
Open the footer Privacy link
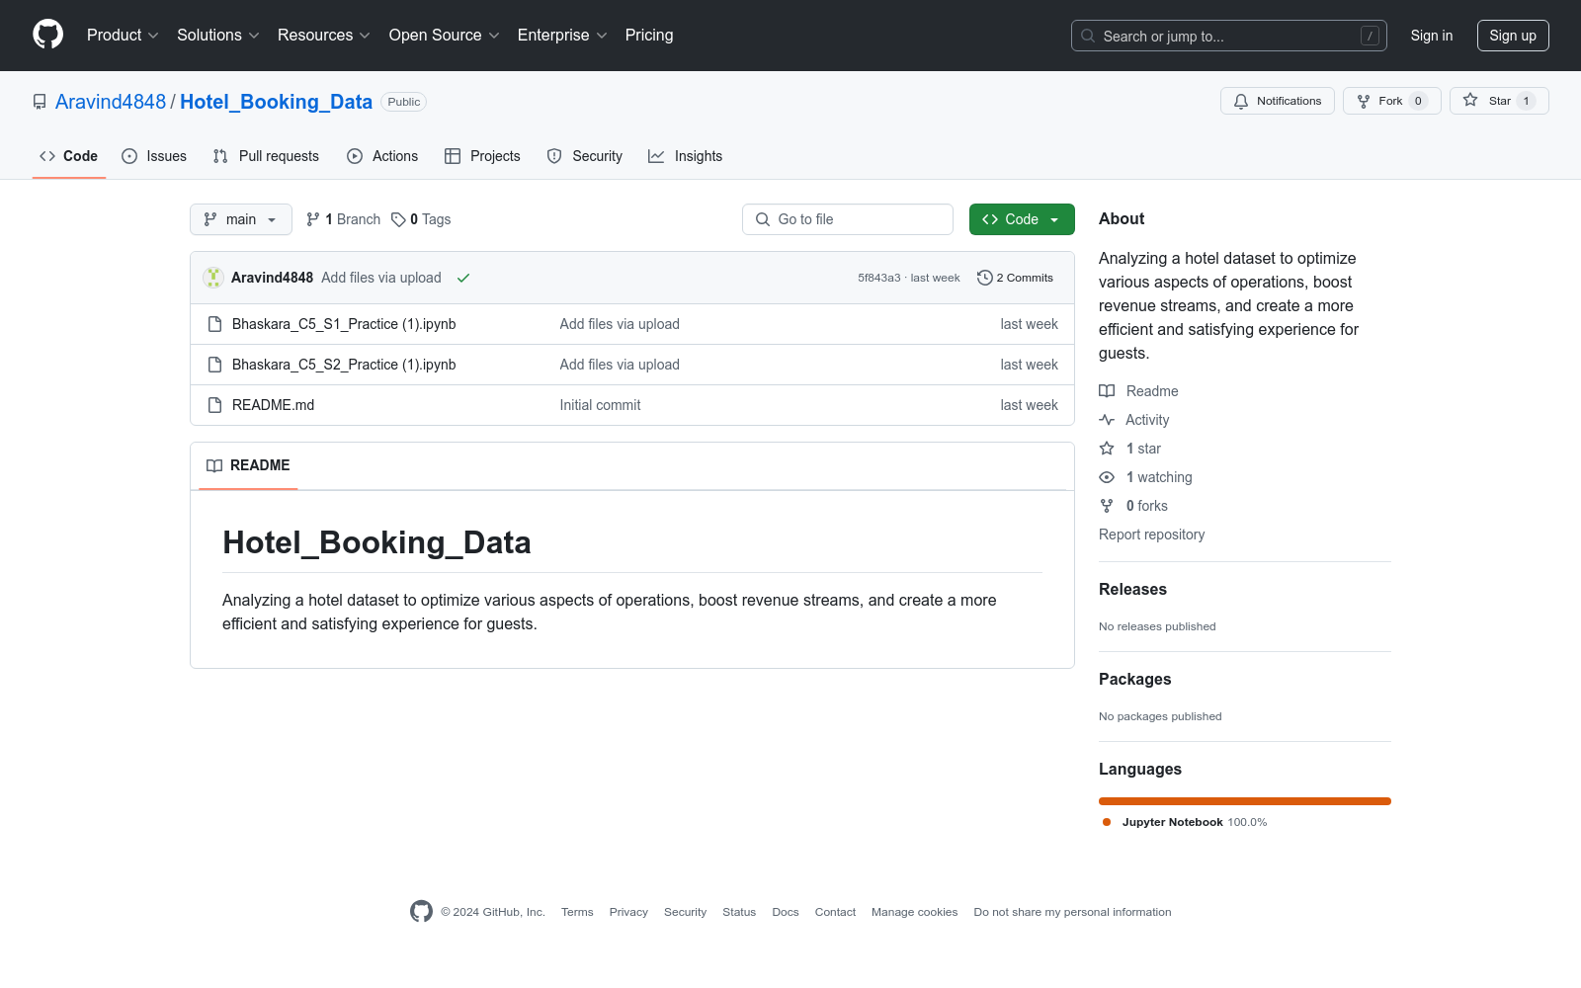(628, 912)
